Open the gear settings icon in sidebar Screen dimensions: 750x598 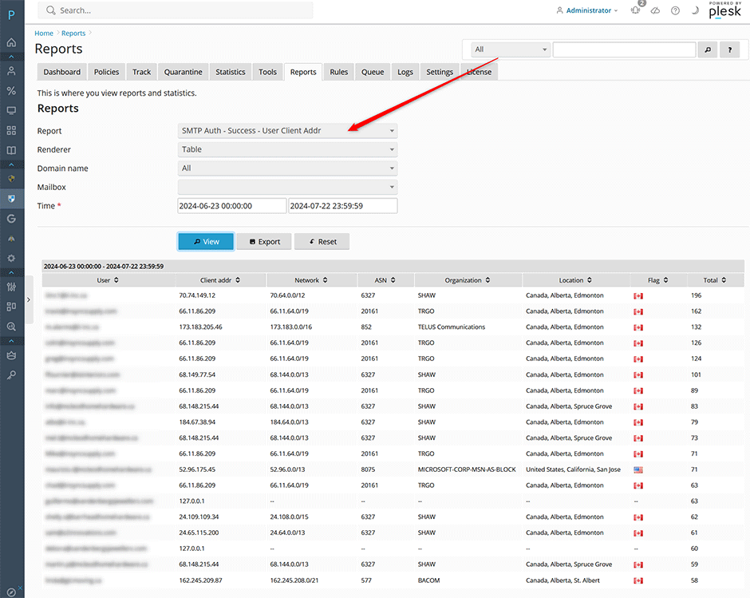point(11,258)
